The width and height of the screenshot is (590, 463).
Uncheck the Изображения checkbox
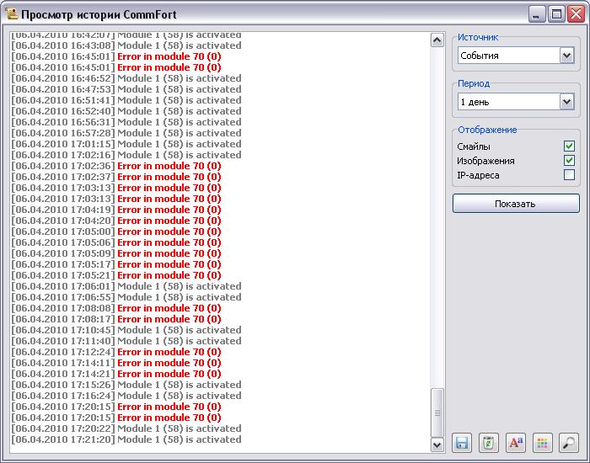click(569, 161)
